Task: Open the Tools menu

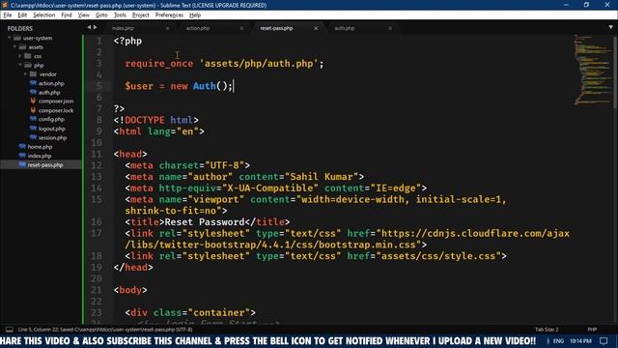Action: (x=120, y=15)
